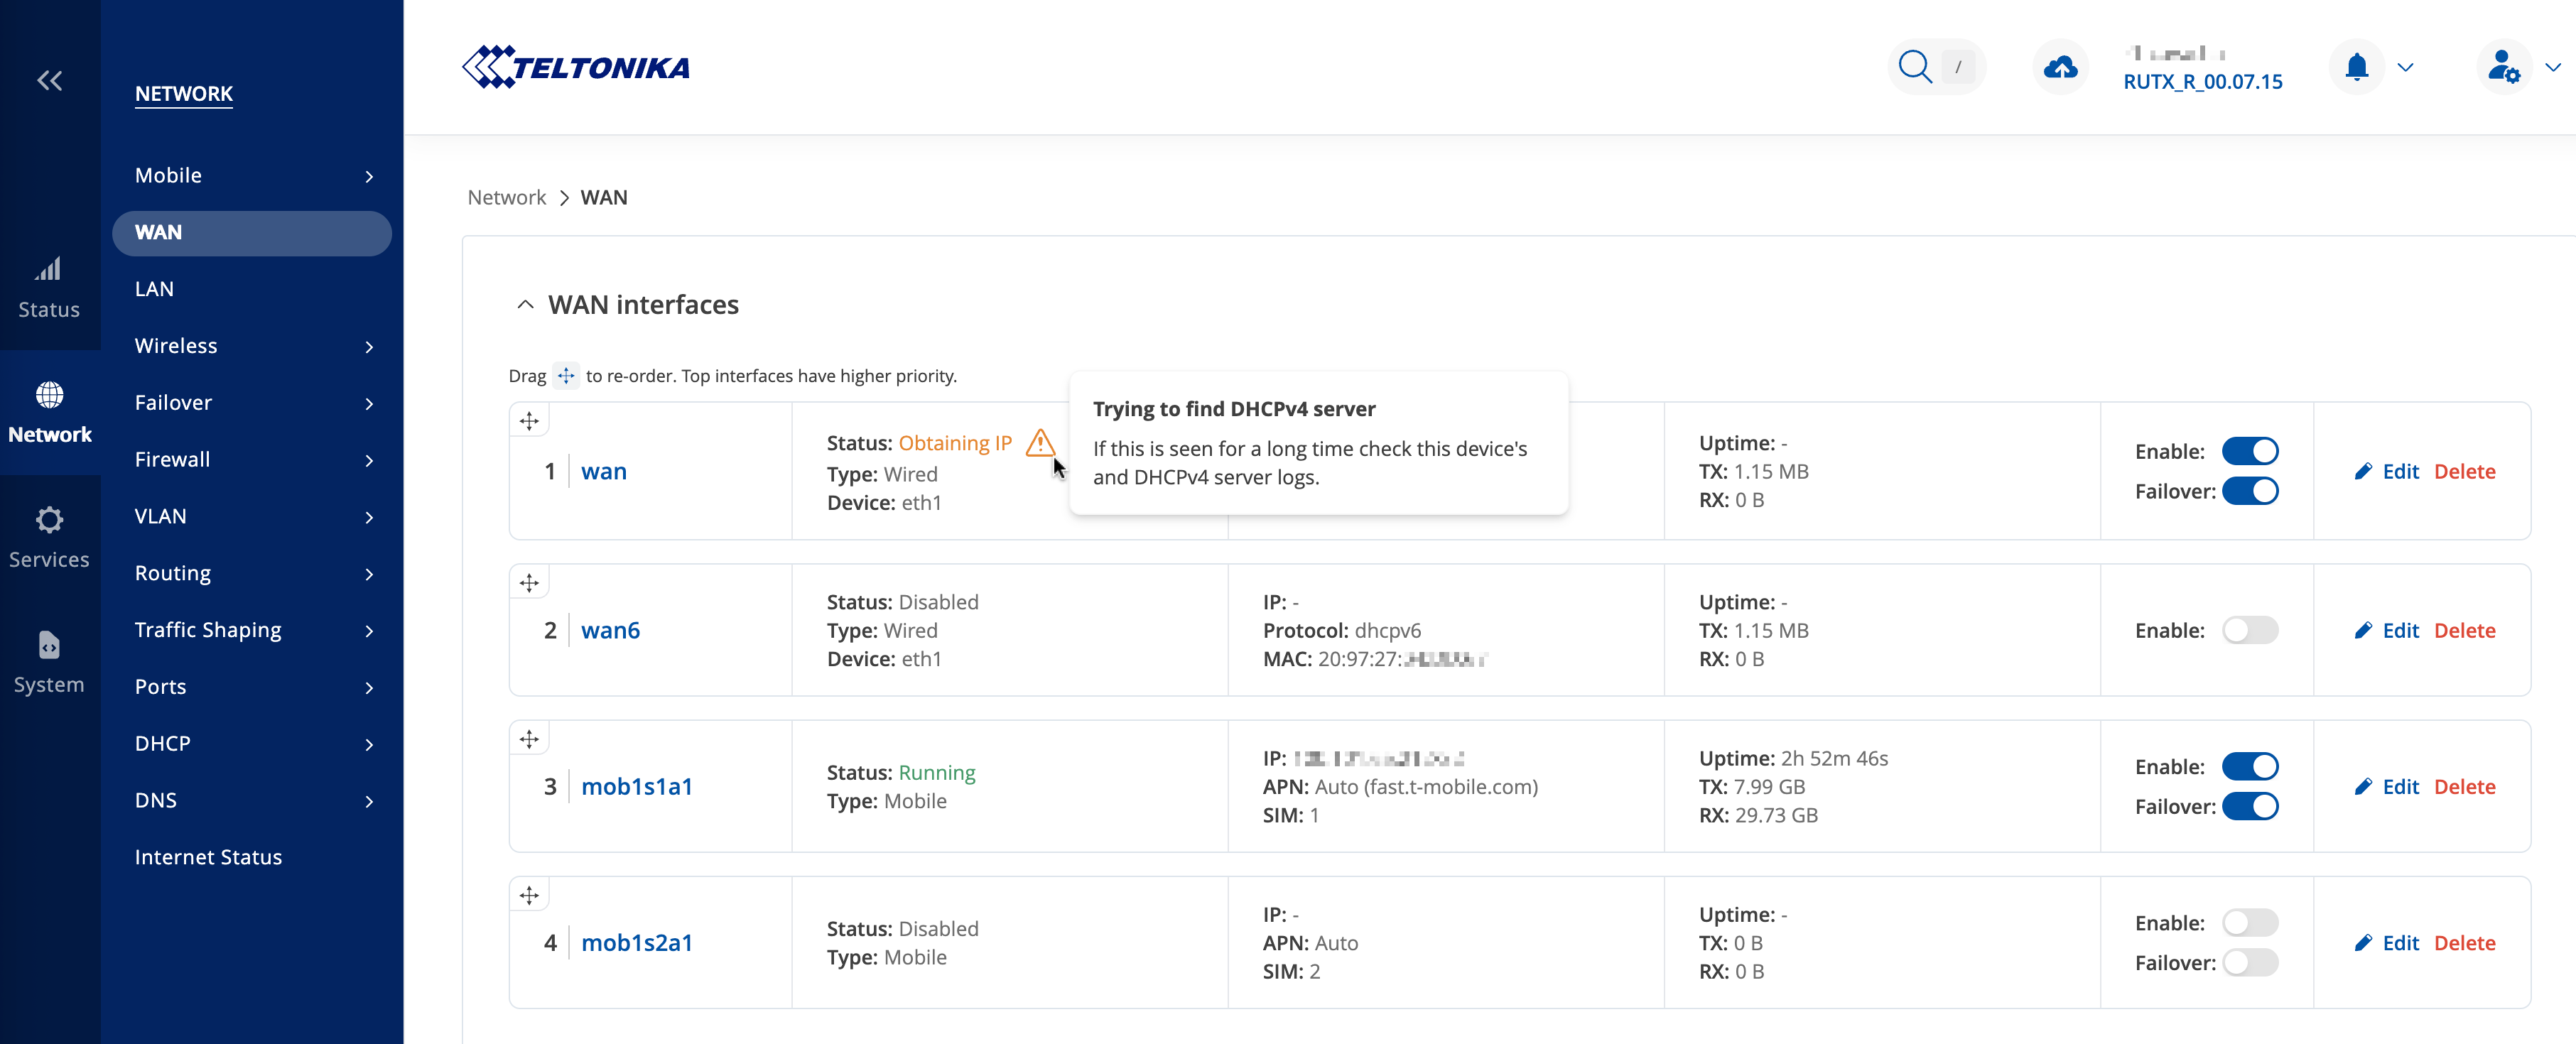Viewport: 2576px width, 1044px height.
Task: Click the pencil icon on wan row
Action: pyautogui.click(x=2363, y=471)
